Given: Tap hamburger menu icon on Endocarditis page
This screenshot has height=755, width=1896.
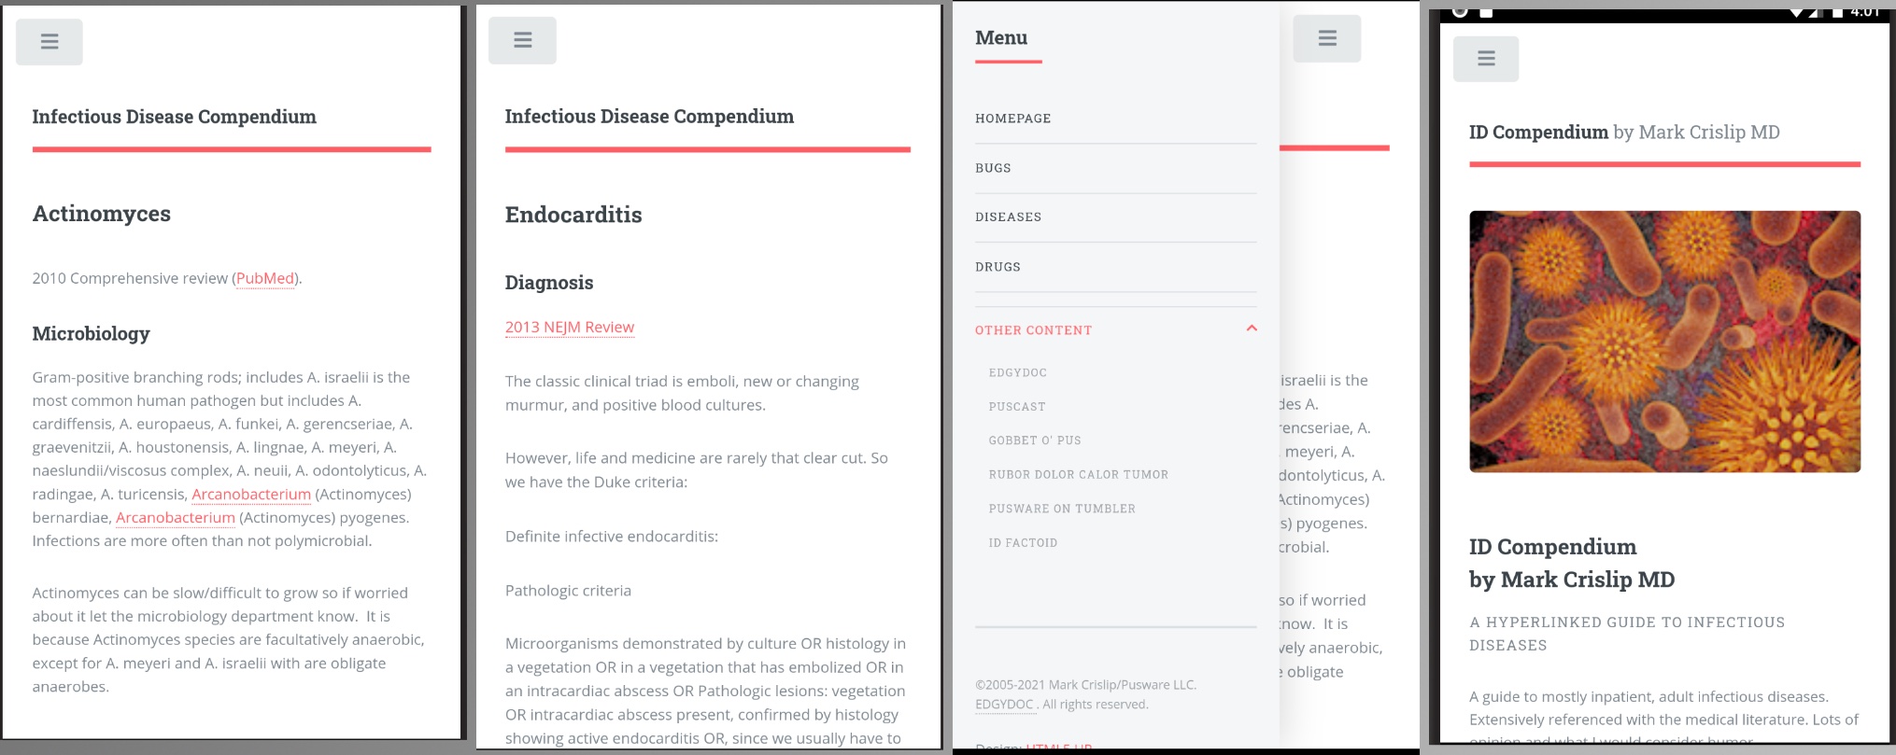Looking at the screenshot, I should 522,40.
